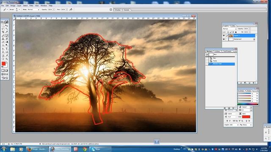Select the Dodge tool
The image size is (271, 152).
[x=7, y=45]
